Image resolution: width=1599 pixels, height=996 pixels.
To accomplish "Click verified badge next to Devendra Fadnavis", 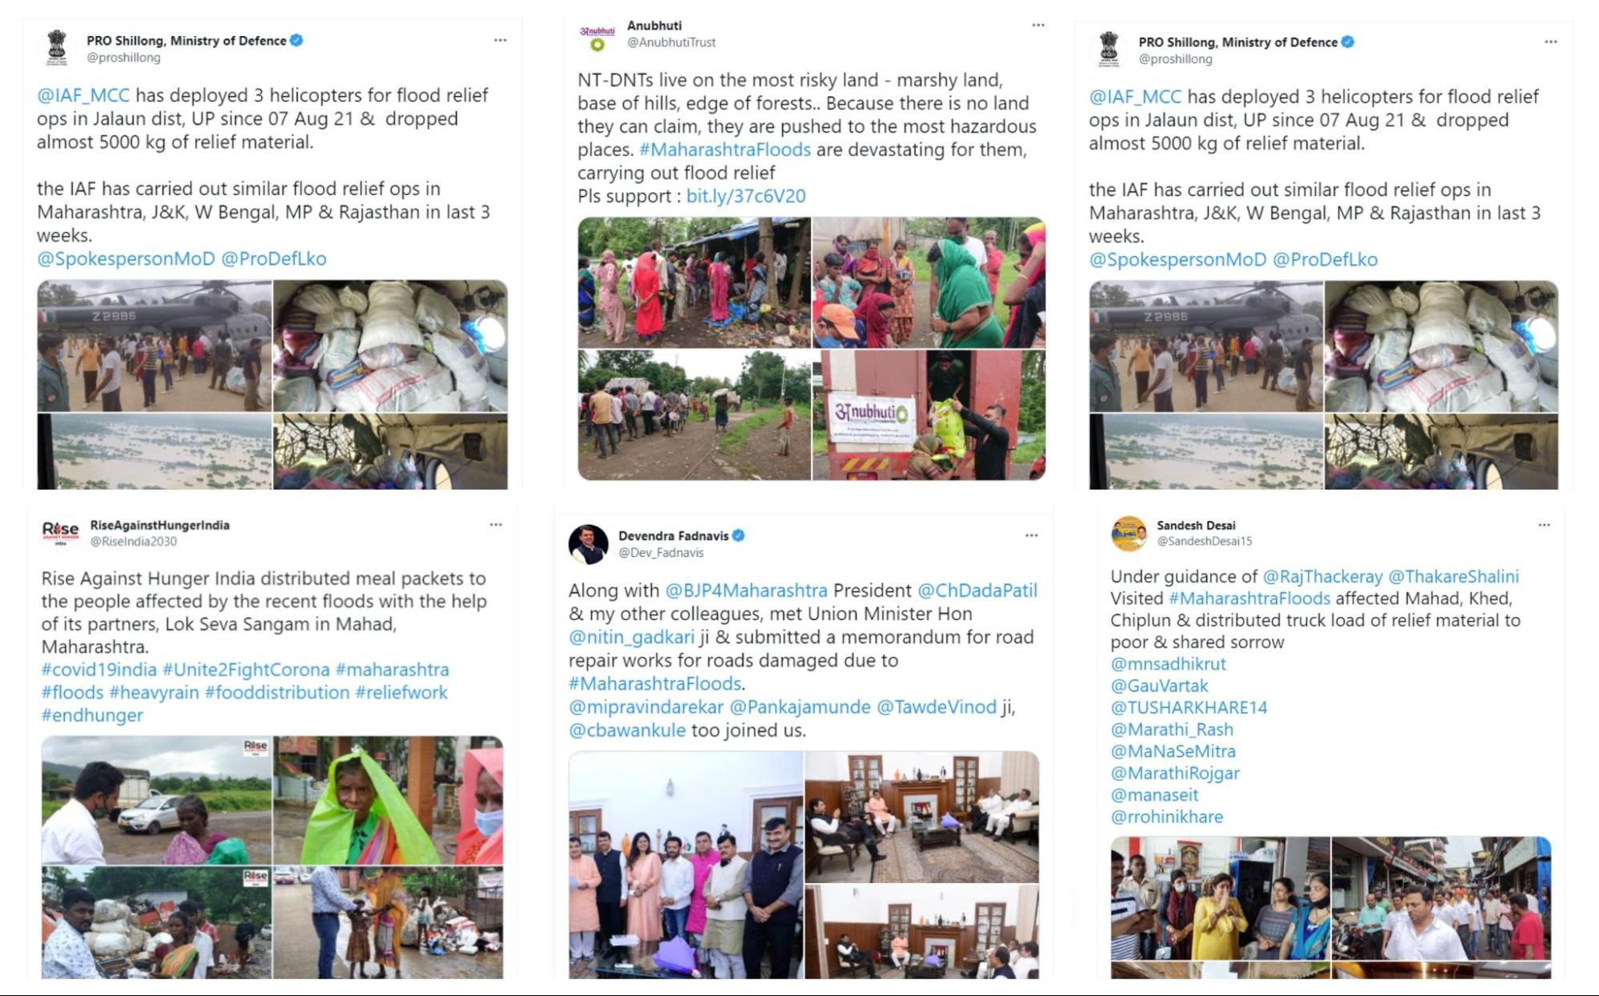I will pyautogui.click(x=738, y=536).
